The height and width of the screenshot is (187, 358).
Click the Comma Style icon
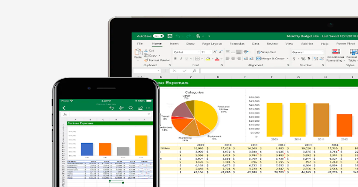point(309,59)
